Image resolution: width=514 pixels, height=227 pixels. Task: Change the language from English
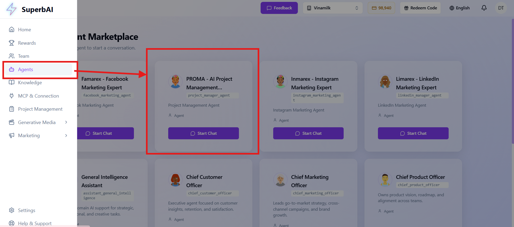[x=459, y=8]
